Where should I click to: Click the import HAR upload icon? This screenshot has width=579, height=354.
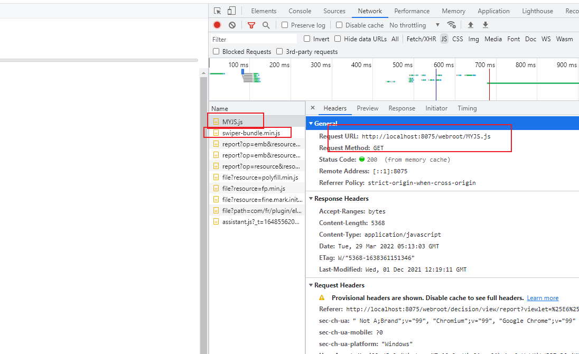(470, 25)
